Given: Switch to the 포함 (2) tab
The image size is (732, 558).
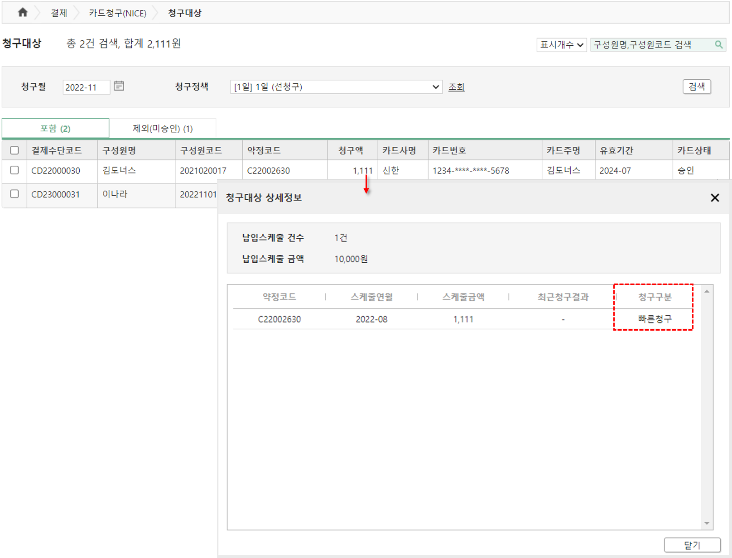Looking at the screenshot, I should pyautogui.click(x=55, y=129).
